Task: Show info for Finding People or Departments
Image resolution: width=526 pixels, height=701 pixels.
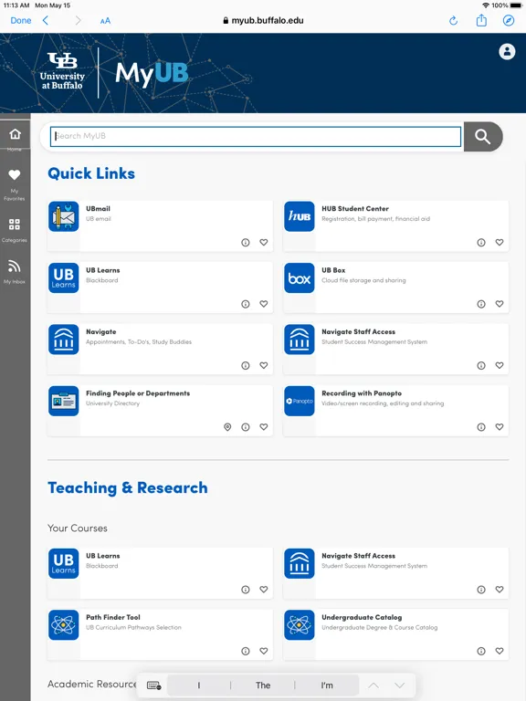Action: pyautogui.click(x=246, y=427)
